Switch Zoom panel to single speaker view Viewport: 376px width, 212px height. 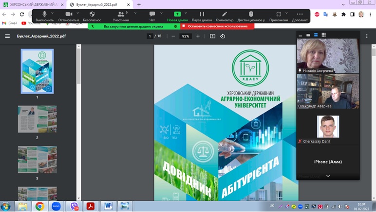pos(308,35)
